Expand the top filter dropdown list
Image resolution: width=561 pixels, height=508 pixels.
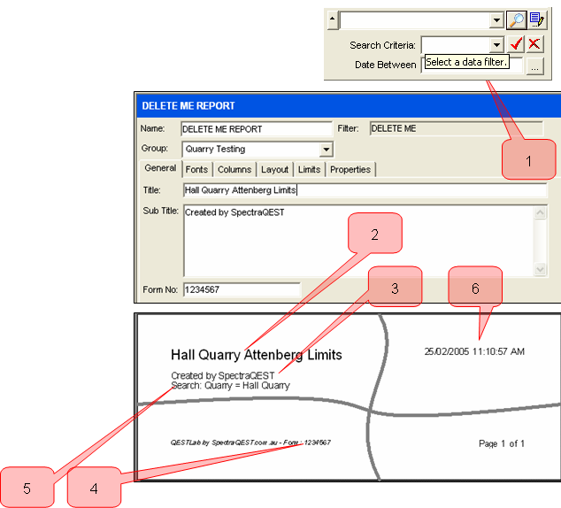[496, 19]
